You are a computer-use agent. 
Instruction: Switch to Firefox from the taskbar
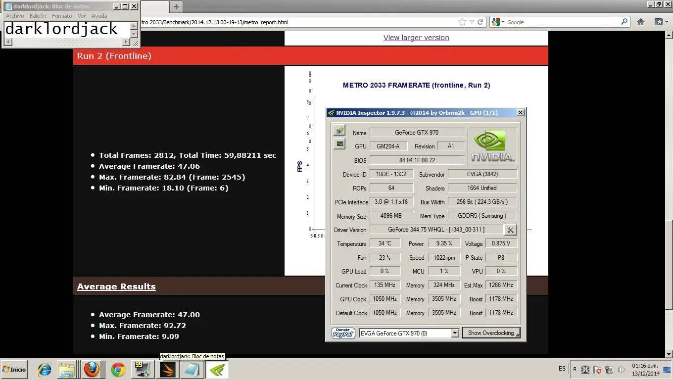(x=92, y=370)
